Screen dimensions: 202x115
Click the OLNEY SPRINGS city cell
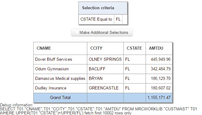(x=105, y=60)
